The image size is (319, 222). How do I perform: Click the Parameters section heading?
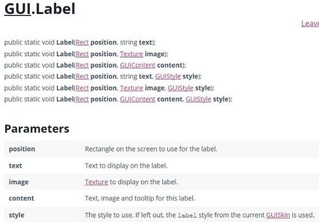pyautogui.click(x=37, y=129)
